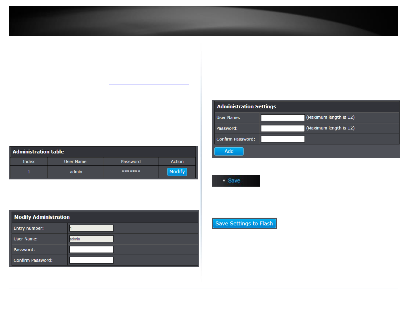Click the User Name column header
Screen dimensions: 406x314
pos(75,161)
